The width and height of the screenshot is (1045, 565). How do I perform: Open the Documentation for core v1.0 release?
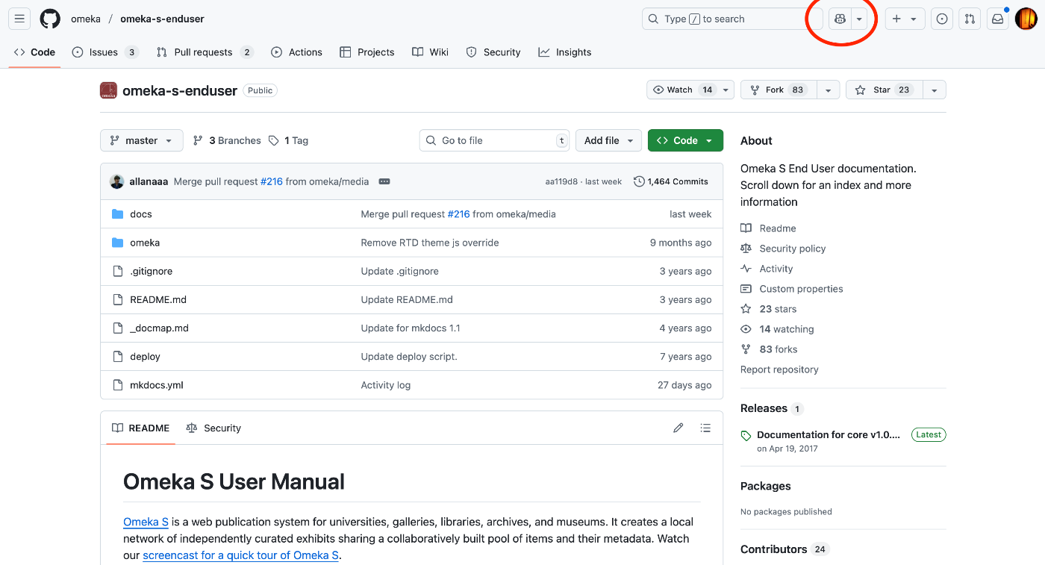[829, 434]
